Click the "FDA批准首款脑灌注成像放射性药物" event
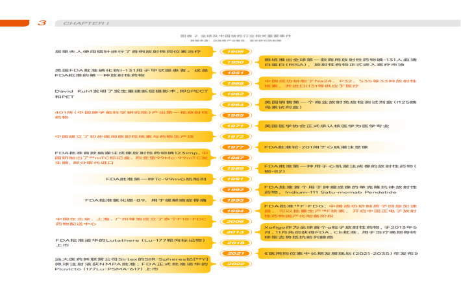Image resolution: width=461 pixels, height=295 pixels. [131, 158]
